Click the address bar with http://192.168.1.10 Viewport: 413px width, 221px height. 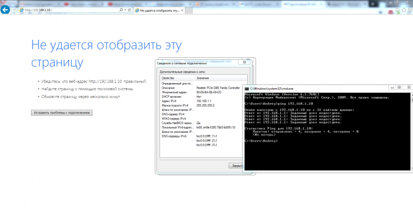click(67, 10)
